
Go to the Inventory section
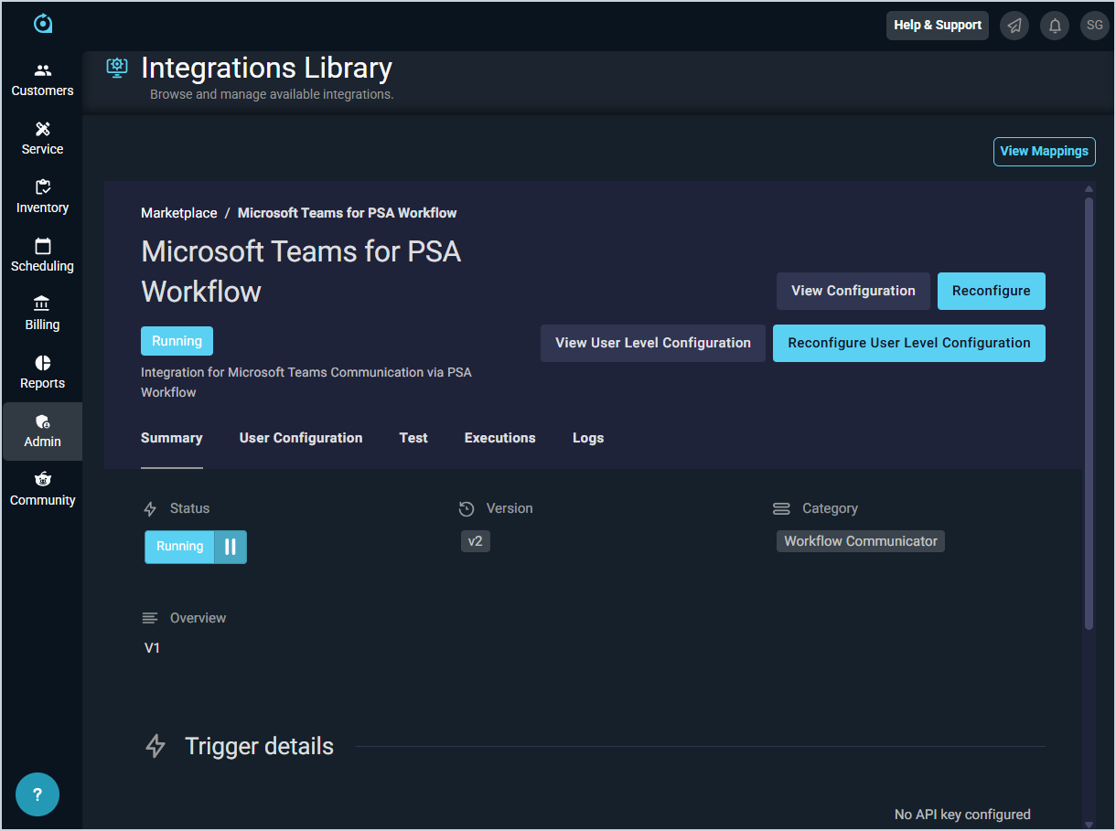pos(42,197)
